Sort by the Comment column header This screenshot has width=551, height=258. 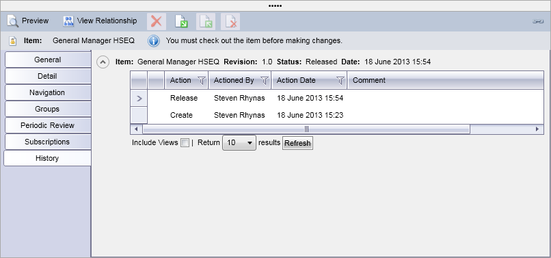[446, 80]
